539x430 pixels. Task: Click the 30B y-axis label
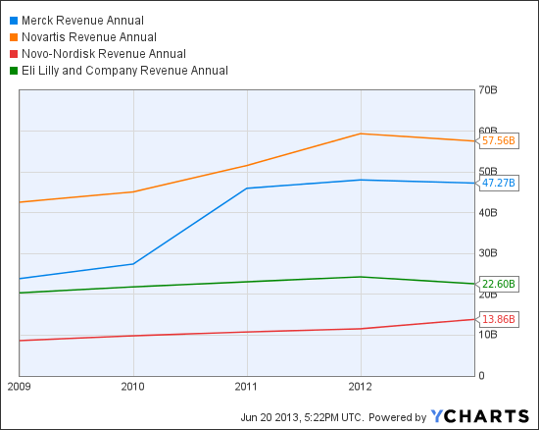point(488,253)
